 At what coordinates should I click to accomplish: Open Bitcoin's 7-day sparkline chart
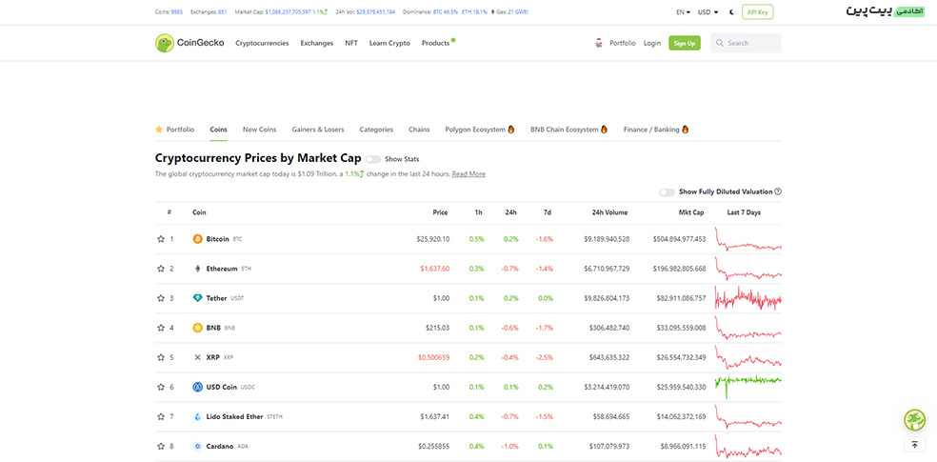coord(748,239)
